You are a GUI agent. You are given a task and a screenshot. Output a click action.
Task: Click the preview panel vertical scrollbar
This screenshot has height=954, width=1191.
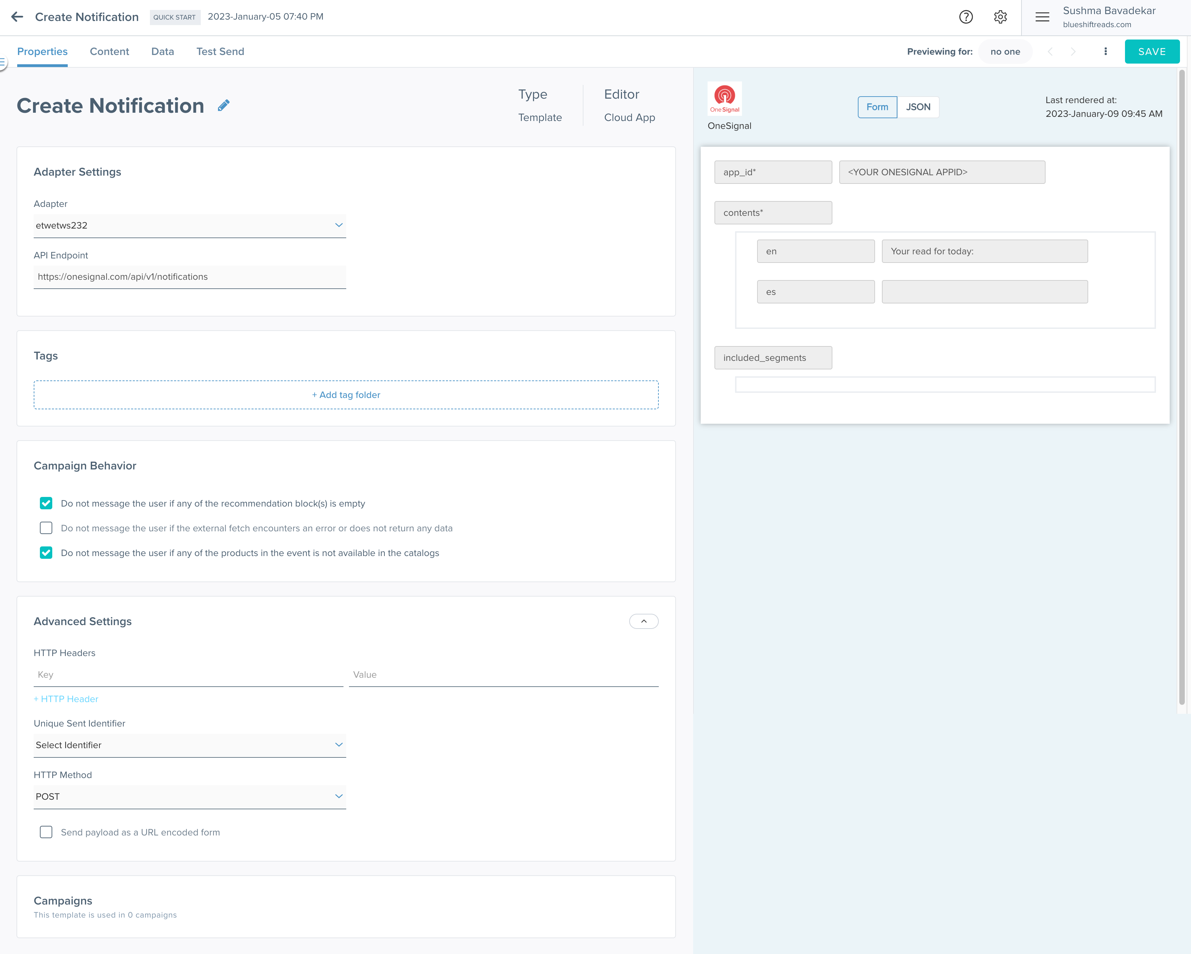pyautogui.click(x=1182, y=387)
